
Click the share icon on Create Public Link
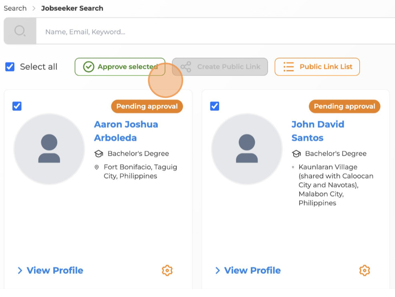(186, 67)
